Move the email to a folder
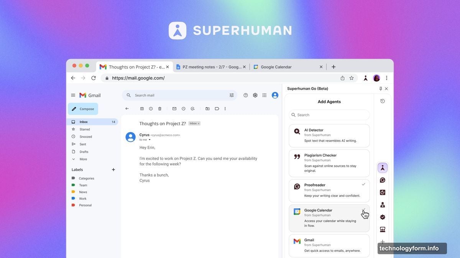 [207, 109]
